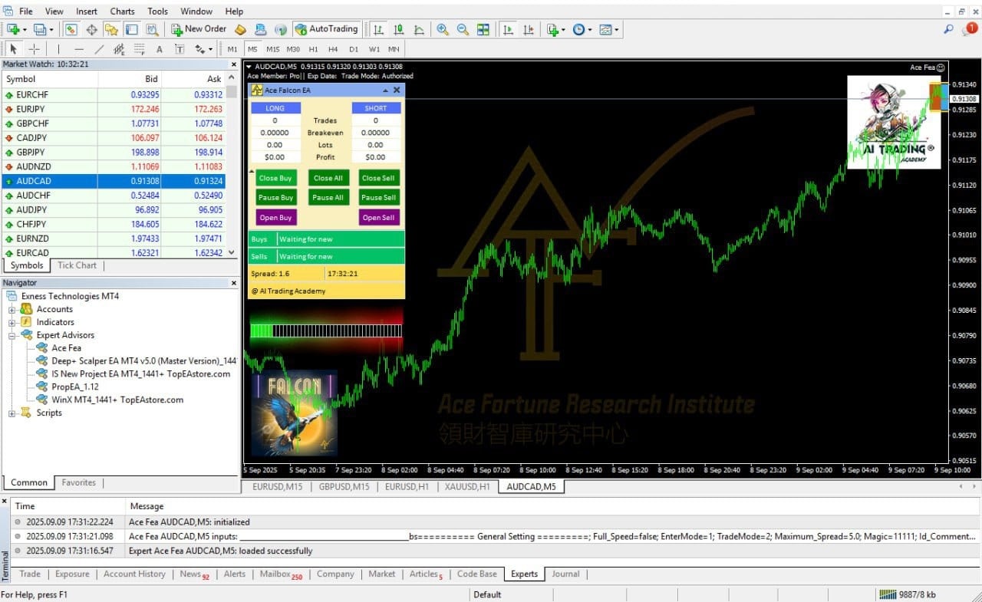Collapse the Expert Advisors tree node

tap(12, 335)
